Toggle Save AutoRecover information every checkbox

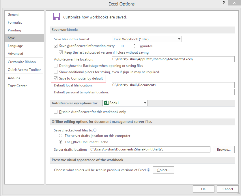pyautogui.click(x=55, y=46)
